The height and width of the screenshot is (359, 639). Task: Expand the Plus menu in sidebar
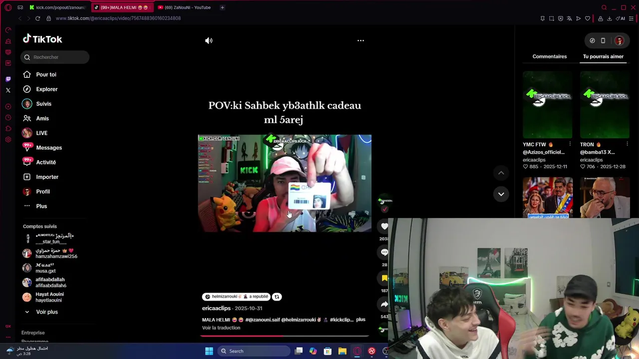point(41,206)
